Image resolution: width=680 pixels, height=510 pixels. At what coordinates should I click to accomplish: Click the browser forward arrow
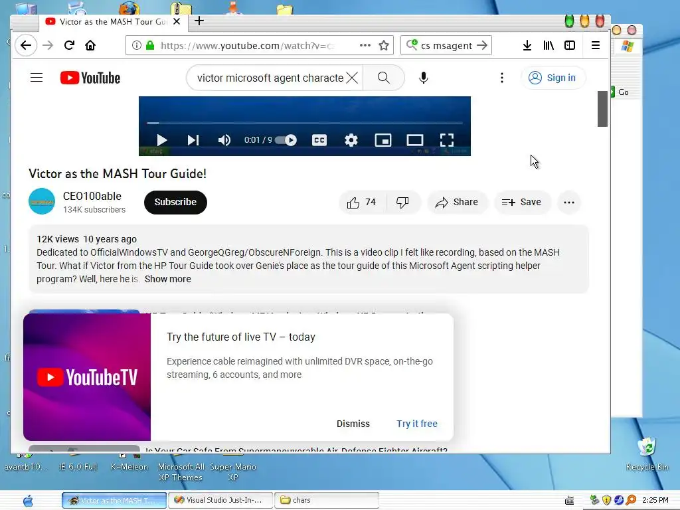48,46
